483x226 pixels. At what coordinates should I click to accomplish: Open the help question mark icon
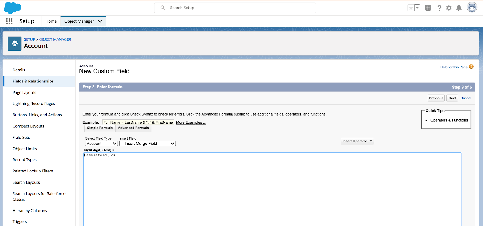440,8
